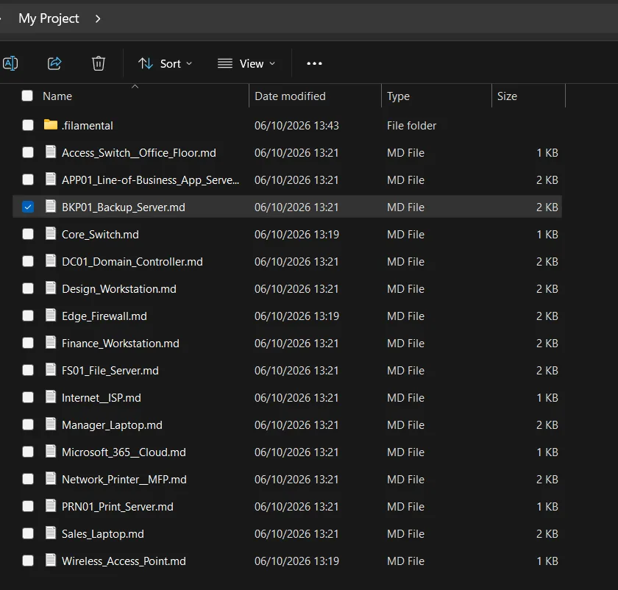618x590 pixels.
Task: Sort by the Size column header
Action: (507, 96)
